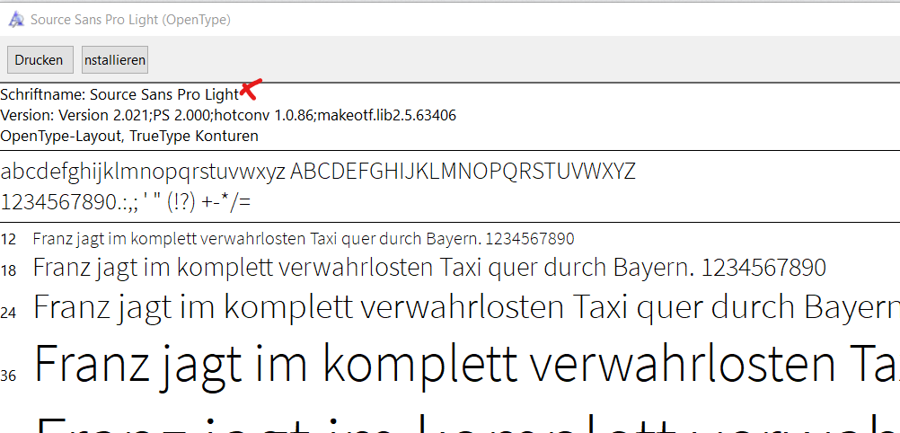Screen dimensions: 900x433
Task: Click the OpenType-Layout, TrueType Konturen line
Action: (x=129, y=137)
